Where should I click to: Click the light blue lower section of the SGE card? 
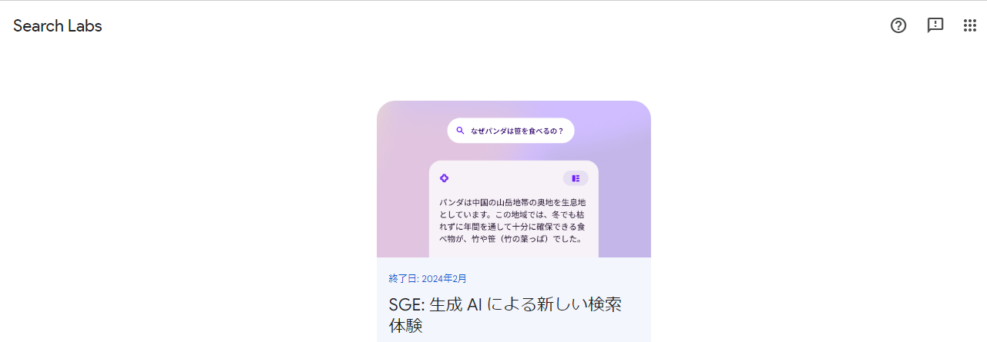[x=514, y=300]
